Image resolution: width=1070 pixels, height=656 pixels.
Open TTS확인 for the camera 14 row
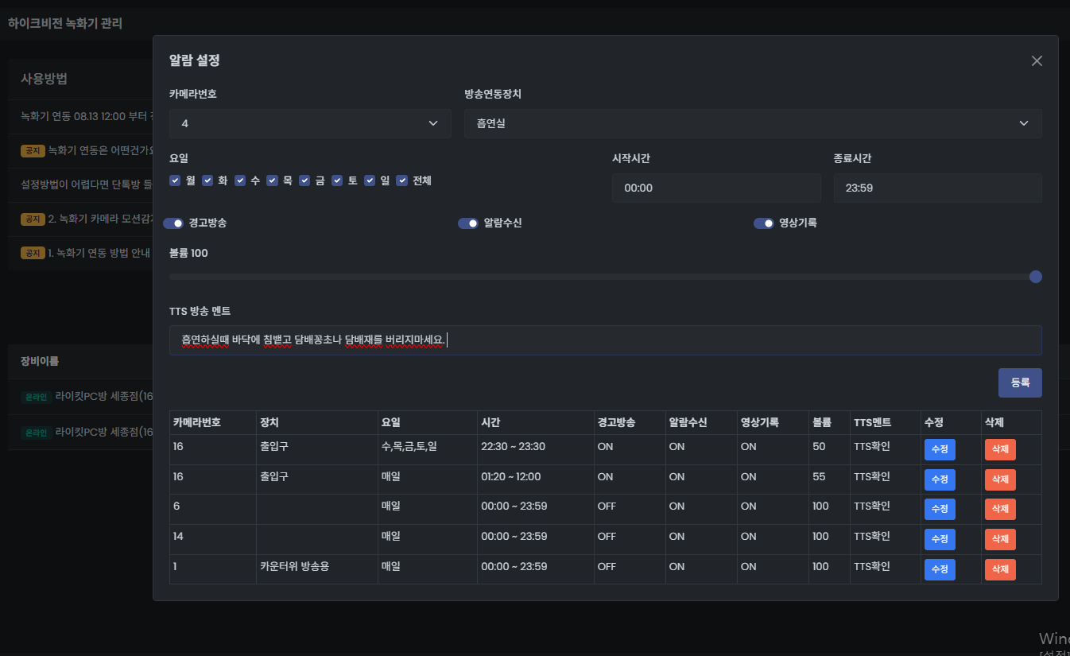872,537
